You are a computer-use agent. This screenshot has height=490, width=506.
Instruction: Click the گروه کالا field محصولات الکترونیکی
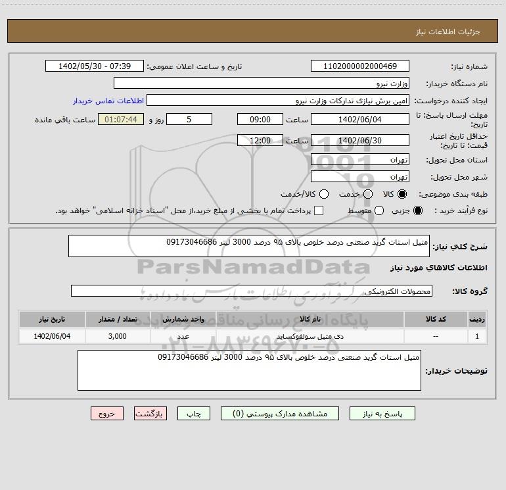(x=252, y=291)
